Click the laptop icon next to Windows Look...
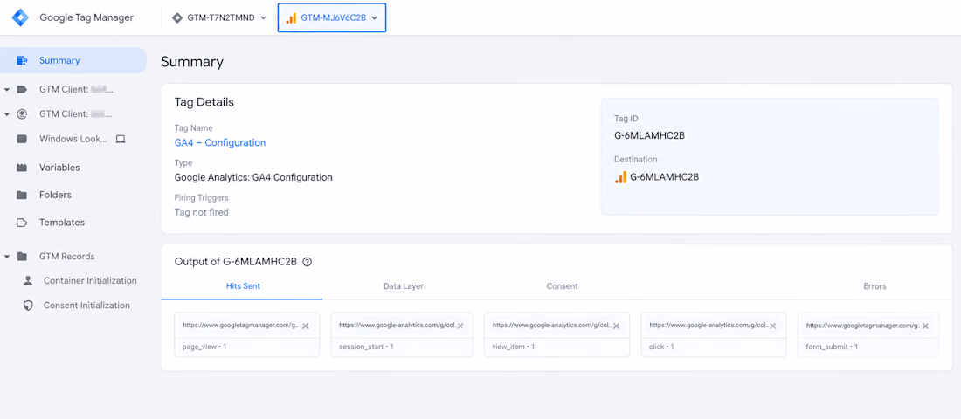The height and width of the screenshot is (419, 961). point(121,139)
